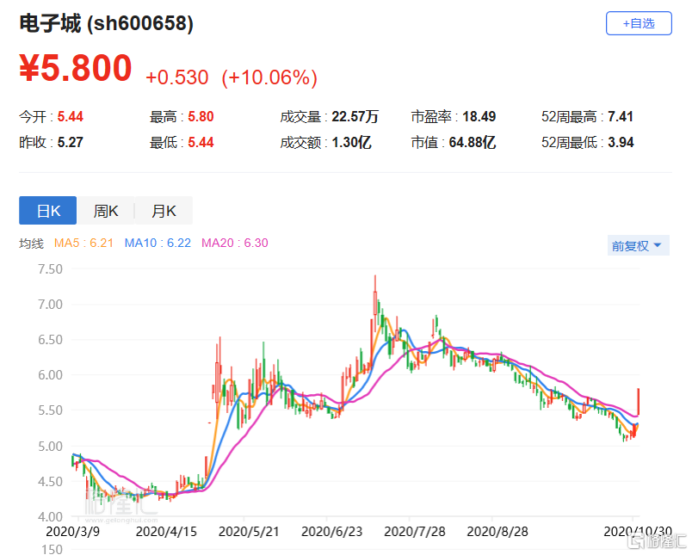Expand the 前复权 adjustment dropdown
Image resolution: width=692 pixels, height=555 pixels.
pyautogui.click(x=637, y=246)
